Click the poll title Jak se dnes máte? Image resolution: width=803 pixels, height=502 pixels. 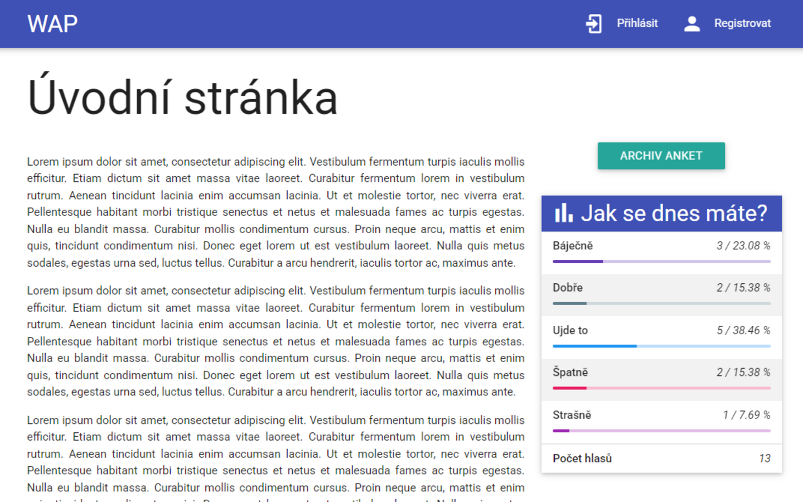pyautogui.click(x=674, y=213)
